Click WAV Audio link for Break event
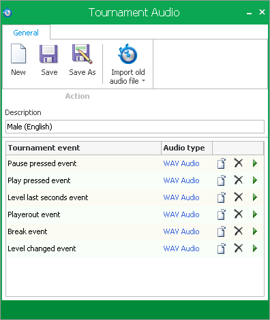The image size is (270, 320). point(181,231)
